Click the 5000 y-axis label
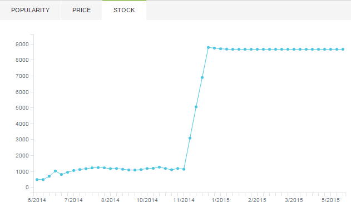The width and height of the screenshot is (351, 202). (22, 108)
